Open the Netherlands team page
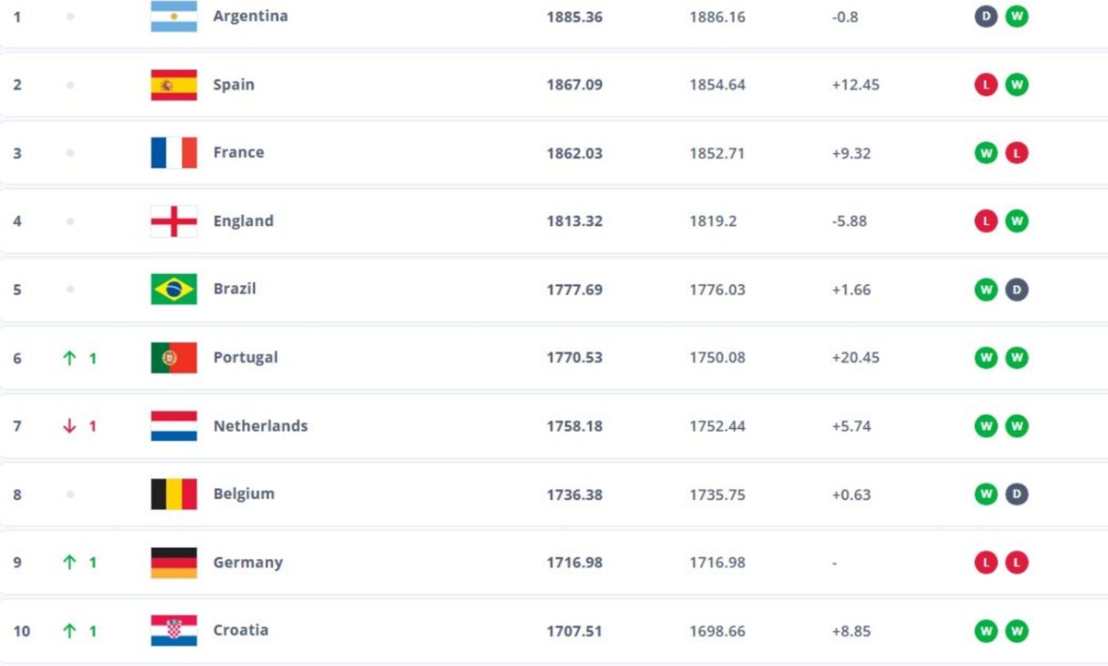Viewport: 1108px width, 666px height. 260,426
